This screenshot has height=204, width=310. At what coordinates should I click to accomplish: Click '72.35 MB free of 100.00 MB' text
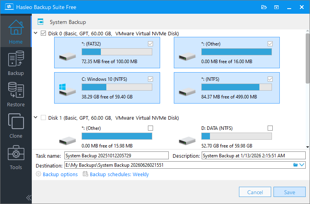[x=109, y=62]
